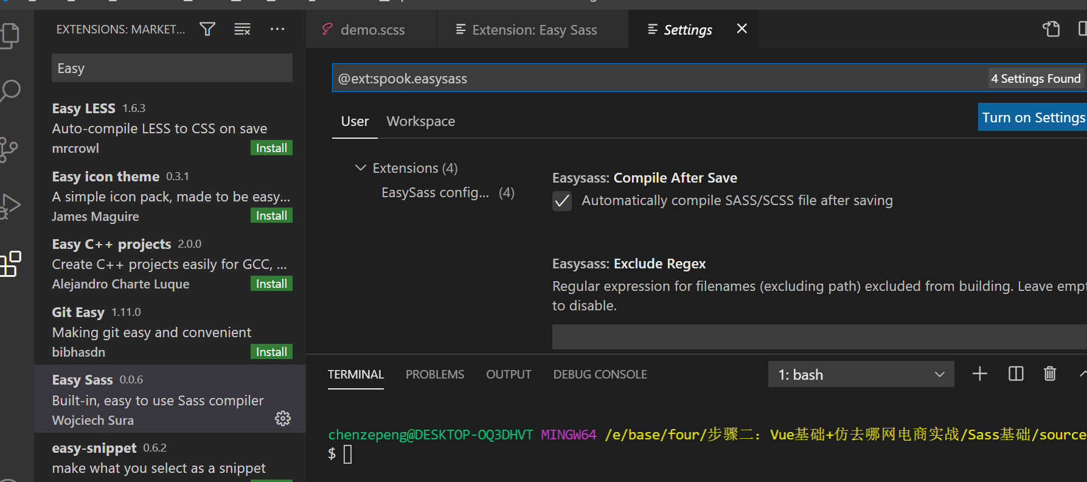Viewport: 1087px width, 482px height.
Task: Open the Search view in activity bar
Action: point(10,91)
